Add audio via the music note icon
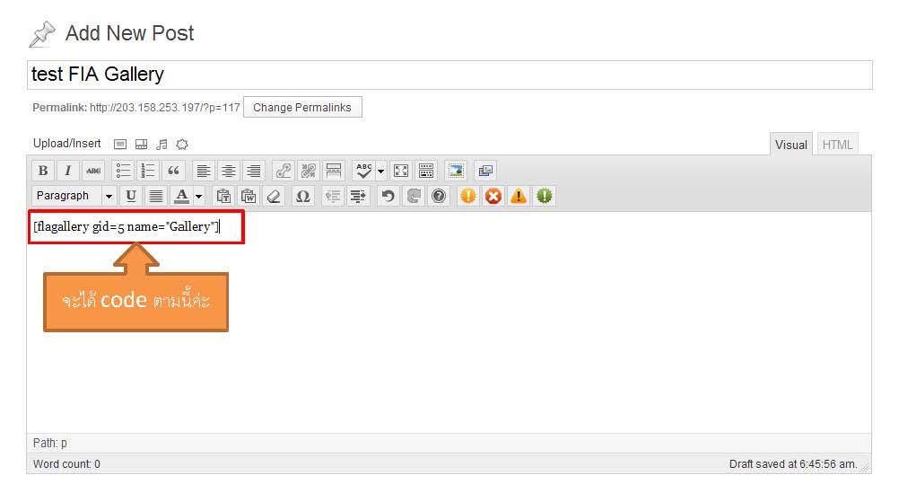The image size is (899, 502). (x=162, y=144)
